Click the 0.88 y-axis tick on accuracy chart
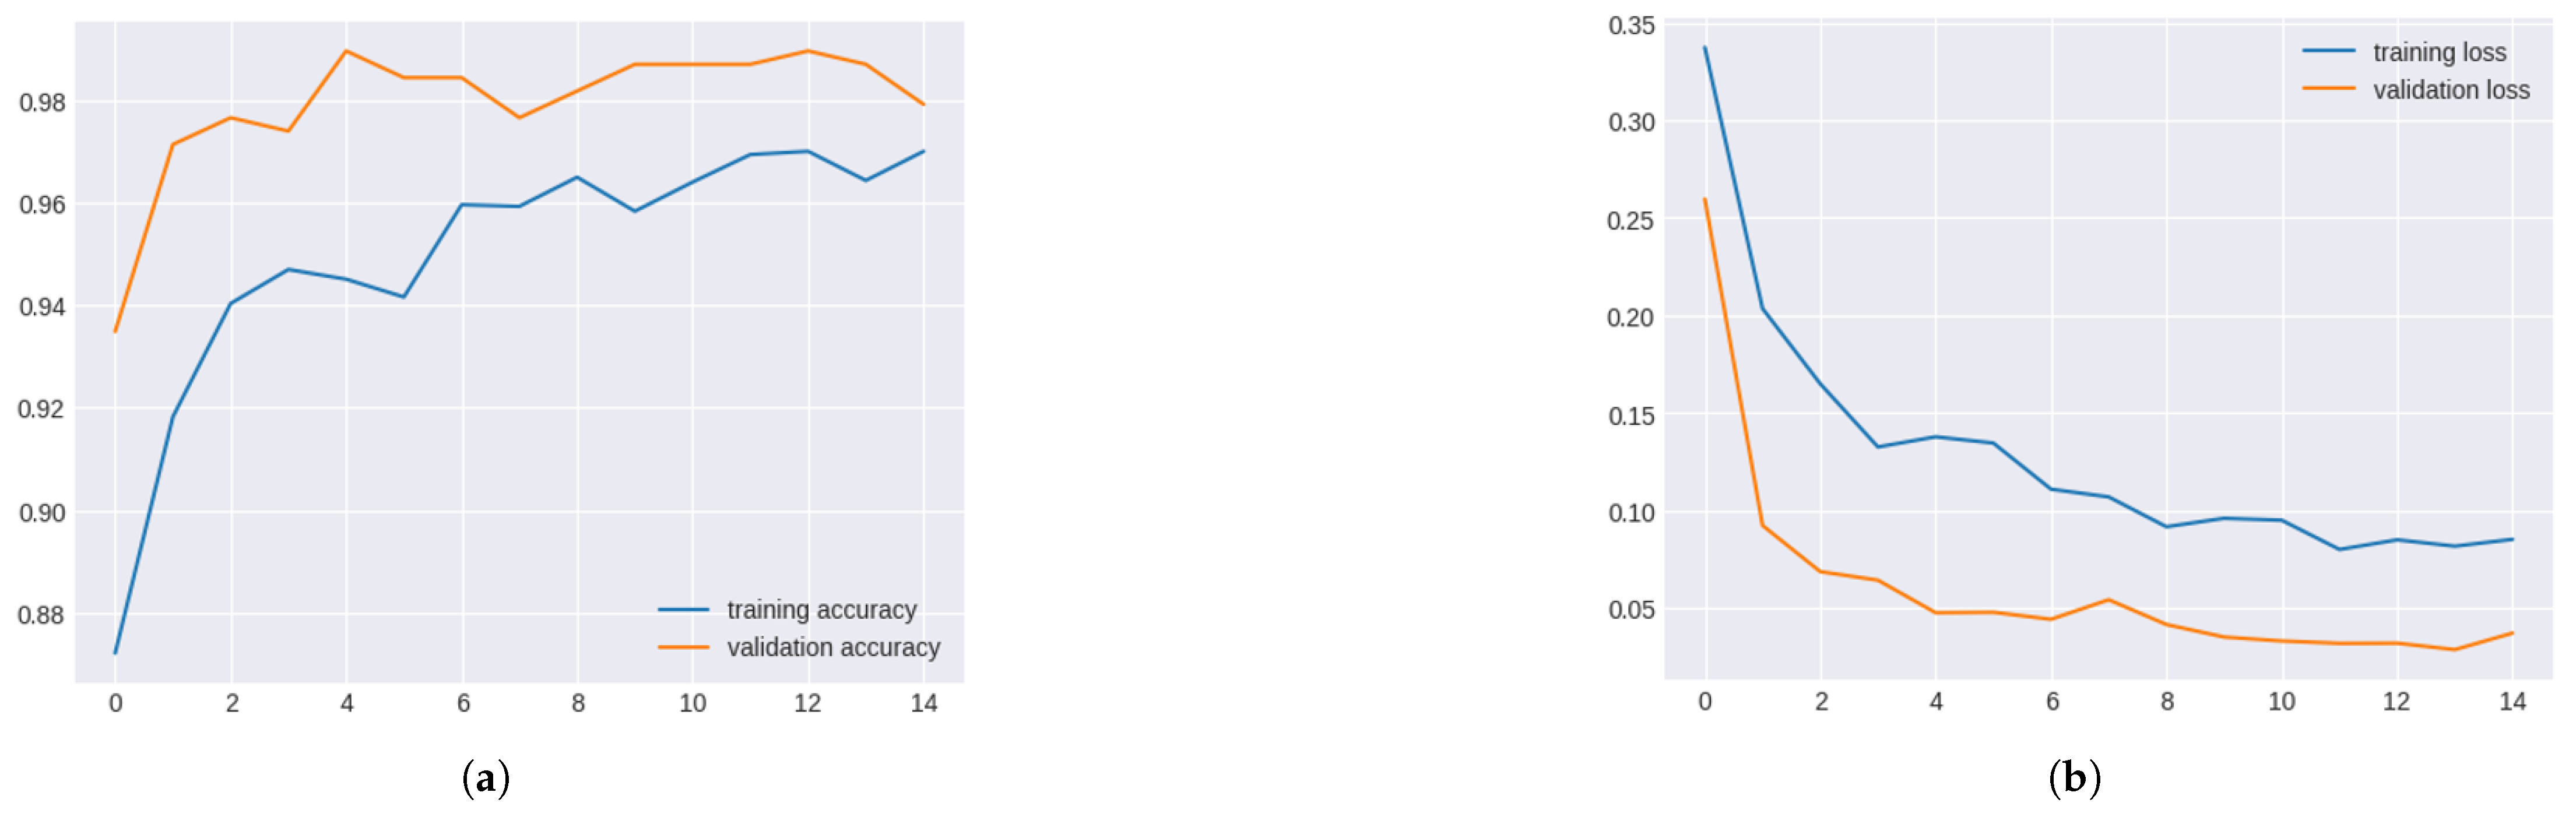Screen dimensions: 2576x817 pos(42,615)
